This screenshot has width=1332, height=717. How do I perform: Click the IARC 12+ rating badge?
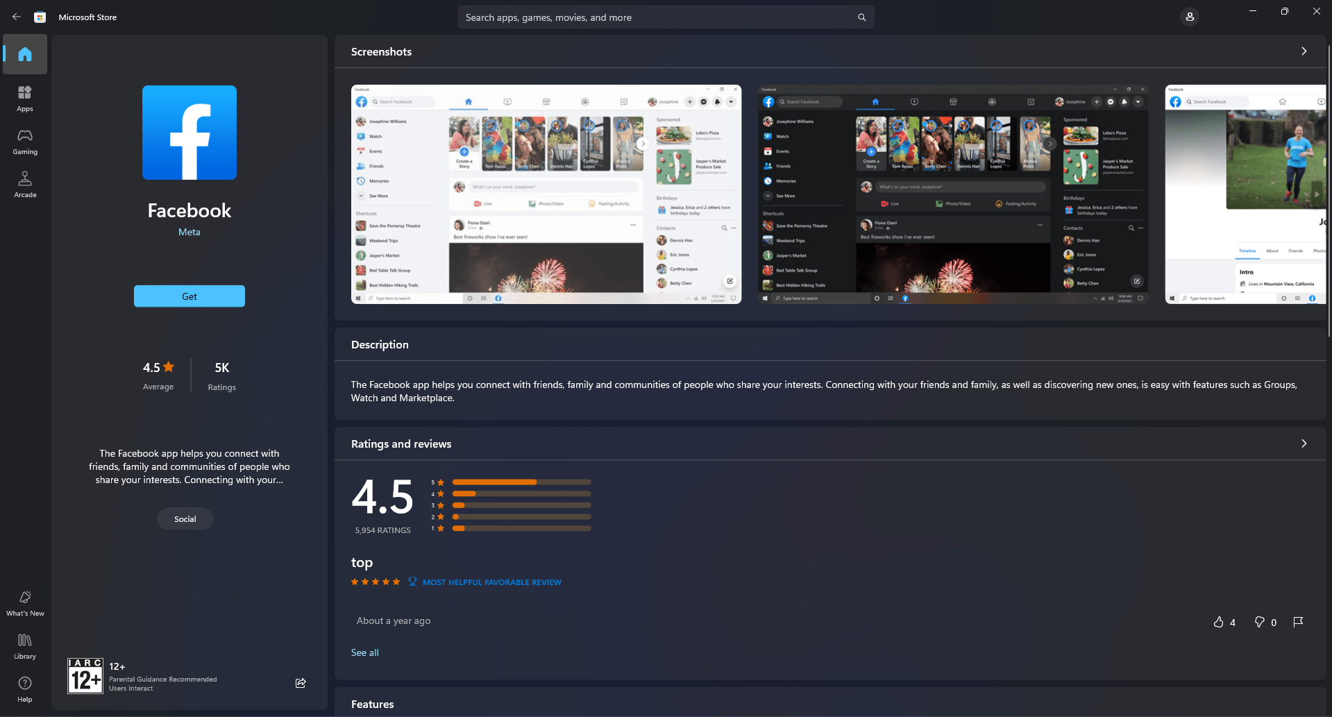tap(85, 676)
